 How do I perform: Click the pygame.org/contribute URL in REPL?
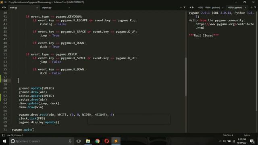click(x=225, y=26)
